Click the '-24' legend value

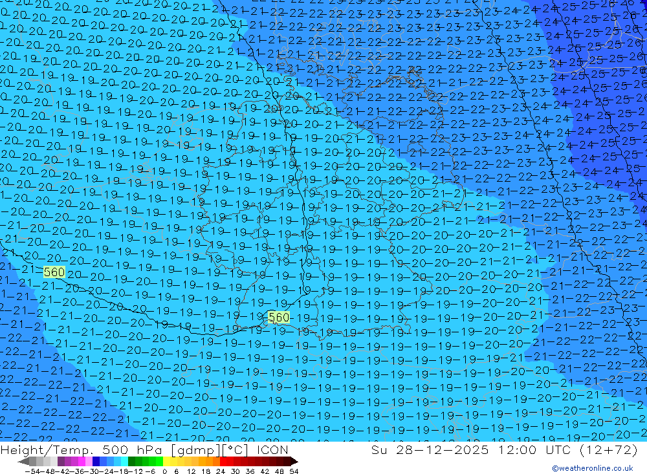pyautogui.click(x=107, y=471)
